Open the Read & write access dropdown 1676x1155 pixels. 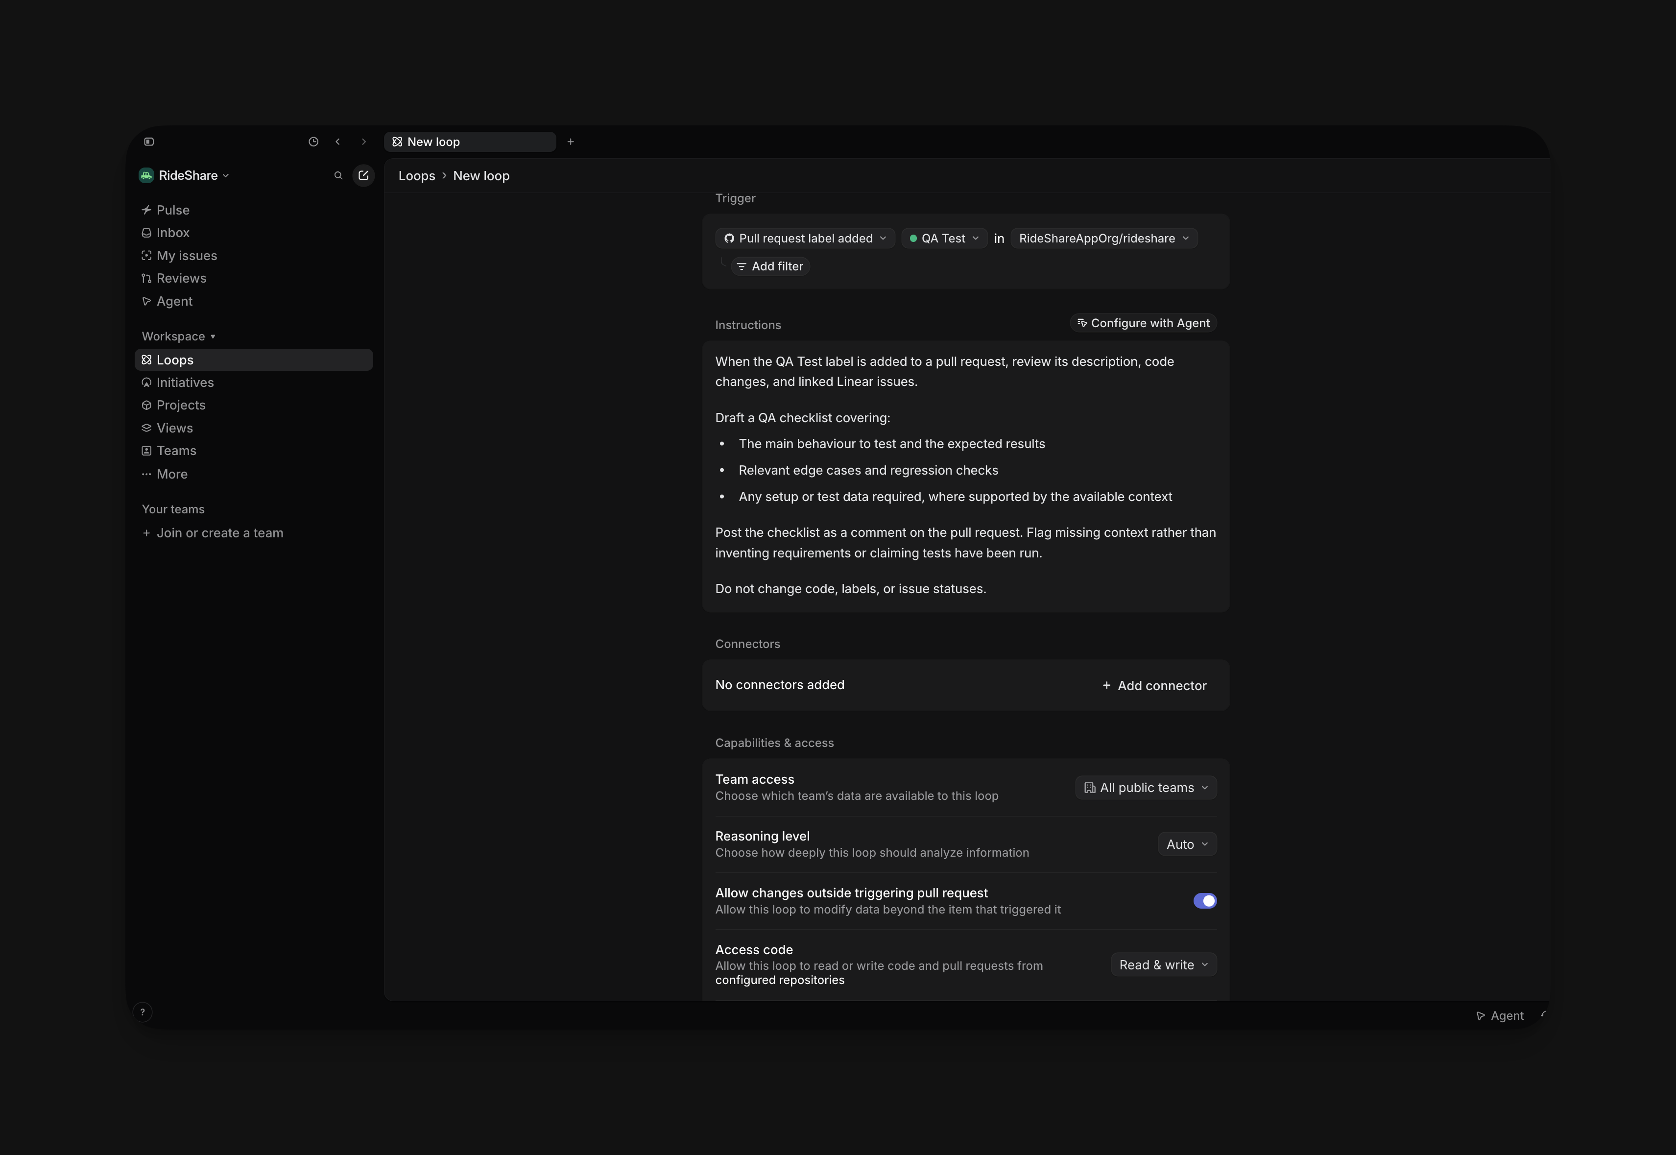1164,964
